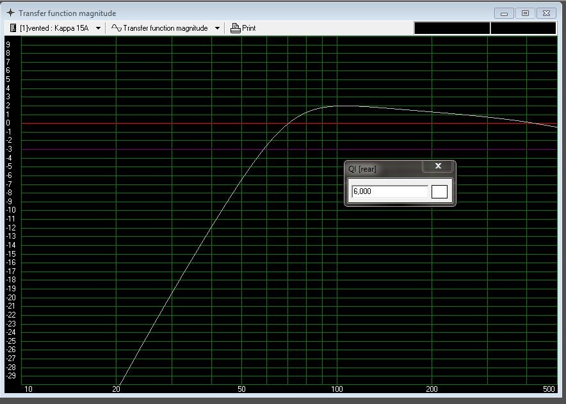Click the 'Ql [rear]' popup title
The width and height of the screenshot is (566, 404).
tap(362, 169)
